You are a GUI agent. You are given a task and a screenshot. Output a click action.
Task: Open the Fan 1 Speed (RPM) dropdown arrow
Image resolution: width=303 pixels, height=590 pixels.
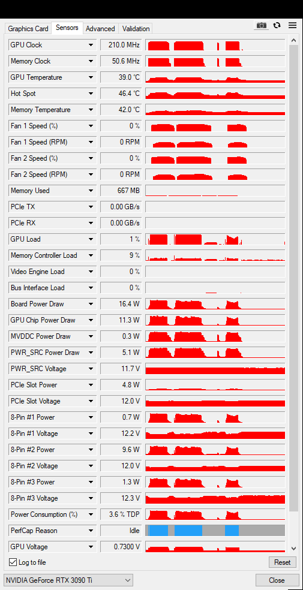[91, 142]
